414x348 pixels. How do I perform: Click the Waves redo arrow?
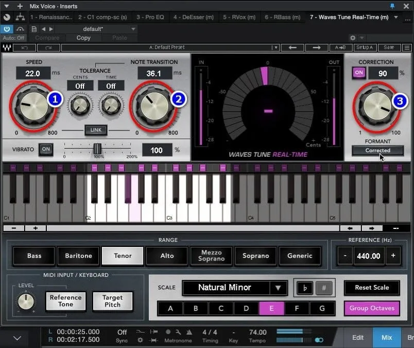pos(48,47)
